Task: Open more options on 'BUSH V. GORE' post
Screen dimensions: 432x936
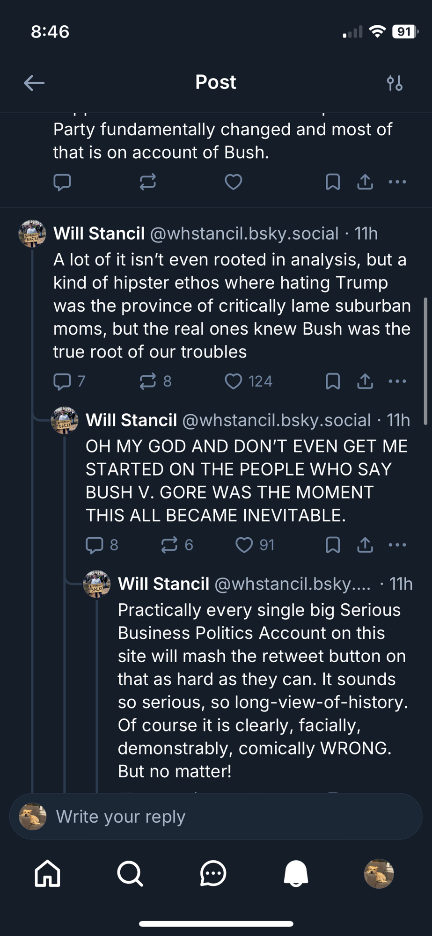Action: (397, 545)
